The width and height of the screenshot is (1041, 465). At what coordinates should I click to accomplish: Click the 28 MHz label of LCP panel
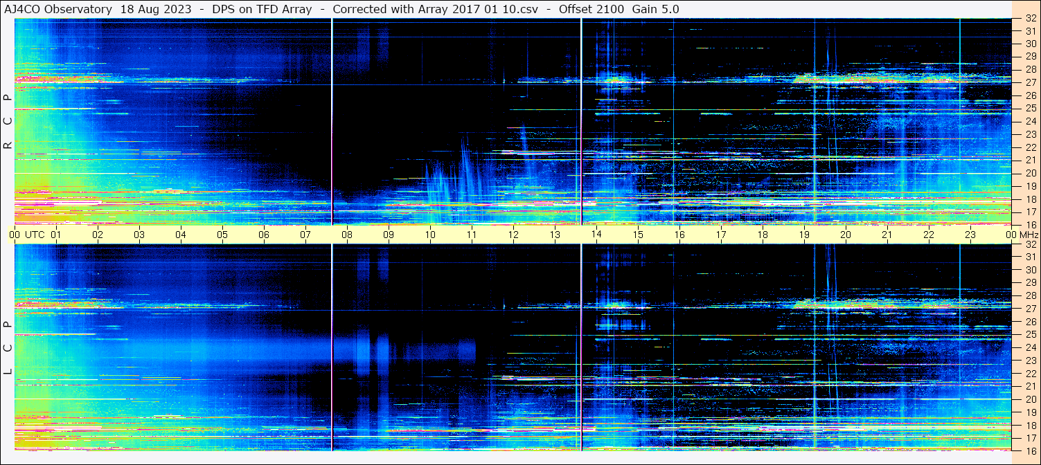click(x=1030, y=296)
